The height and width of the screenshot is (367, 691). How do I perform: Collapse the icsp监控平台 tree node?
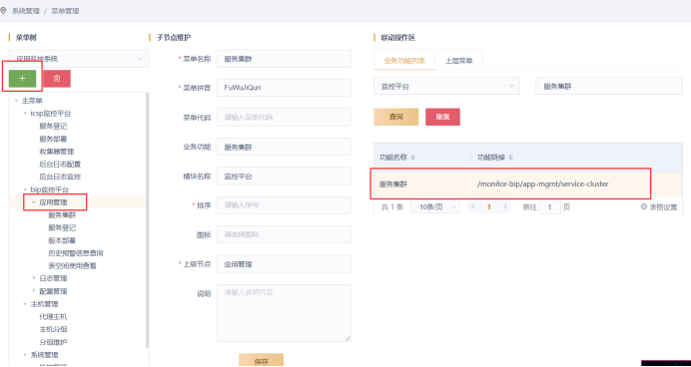click(x=25, y=114)
